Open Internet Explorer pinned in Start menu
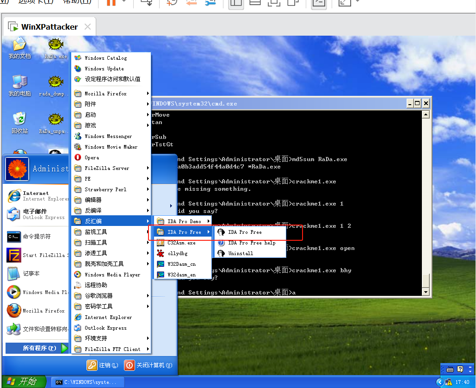The height and width of the screenshot is (388, 476). 37,196
